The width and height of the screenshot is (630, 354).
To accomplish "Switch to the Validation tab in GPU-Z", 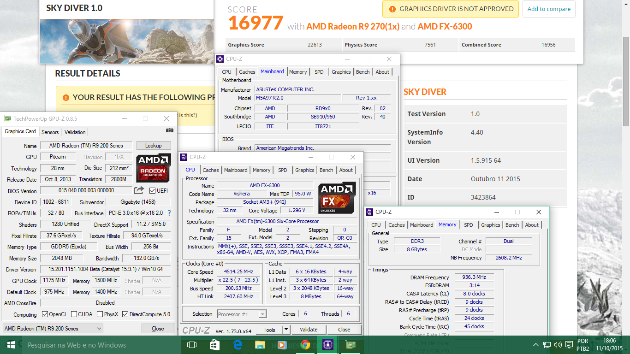I will tap(75, 132).
